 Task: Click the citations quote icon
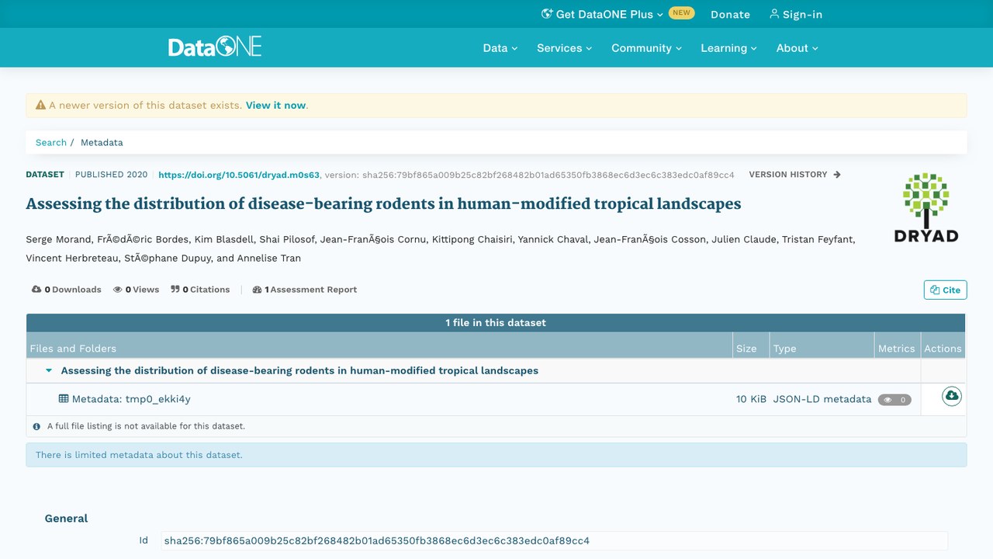point(175,290)
